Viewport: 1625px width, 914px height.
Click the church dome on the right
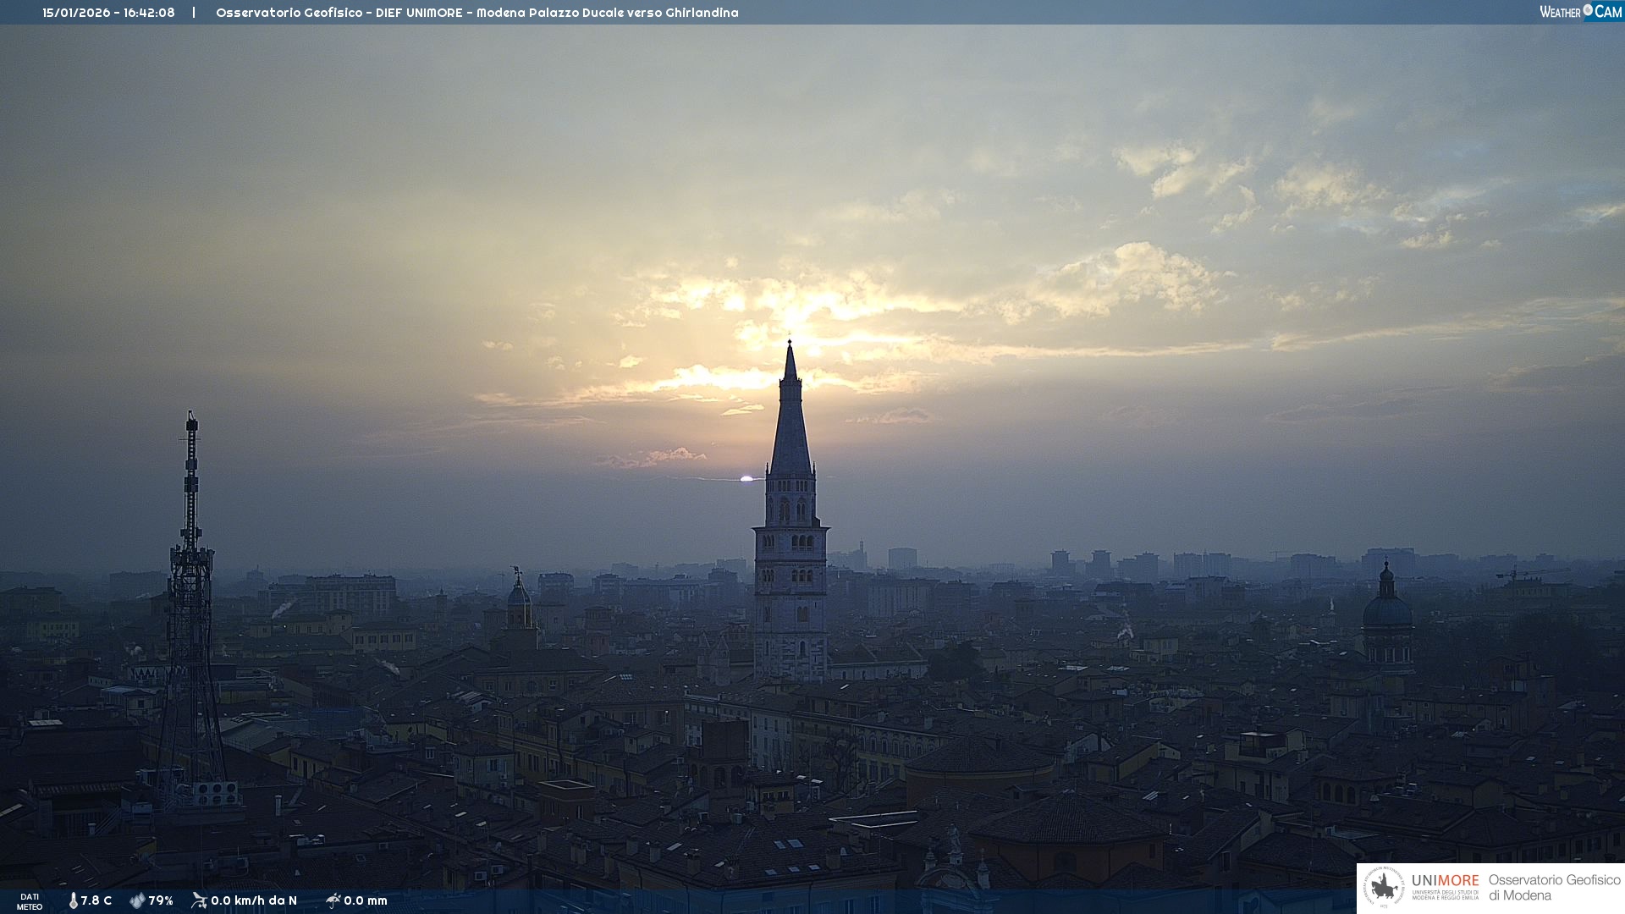point(1387,611)
